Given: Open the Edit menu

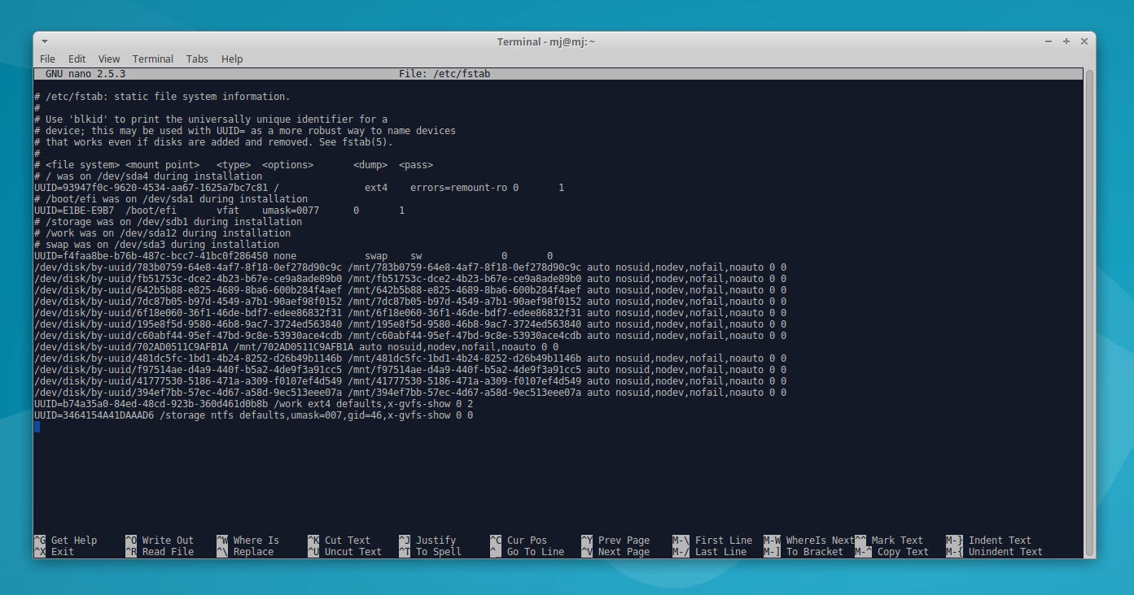Looking at the screenshot, I should click(x=77, y=59).
